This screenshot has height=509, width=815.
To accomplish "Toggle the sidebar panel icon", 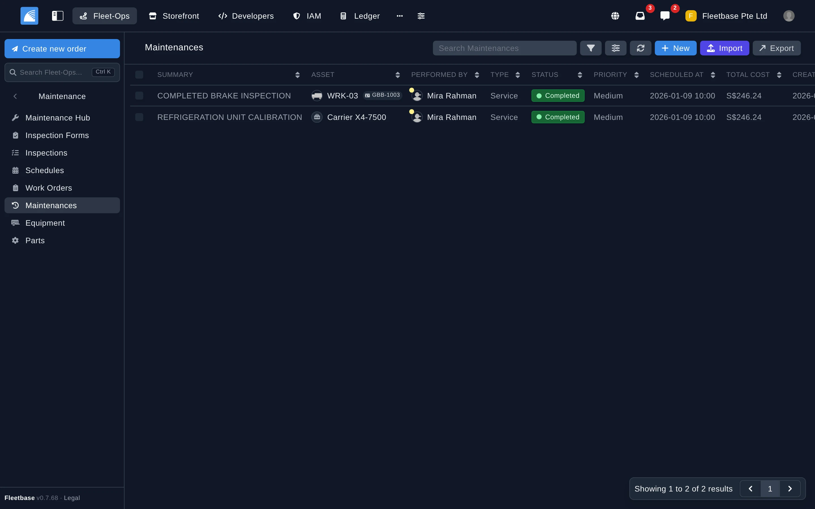I will (x=58, y=16).
